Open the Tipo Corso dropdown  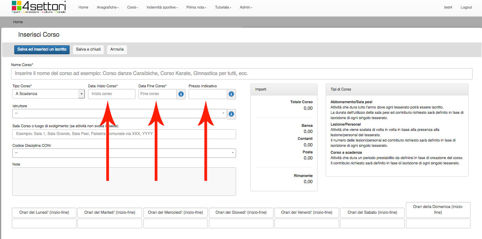[48, 94]
